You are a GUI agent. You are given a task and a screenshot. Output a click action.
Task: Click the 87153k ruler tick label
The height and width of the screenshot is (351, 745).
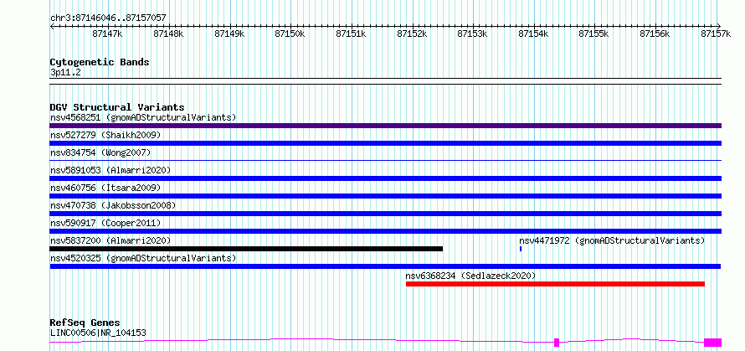(473, 34)
